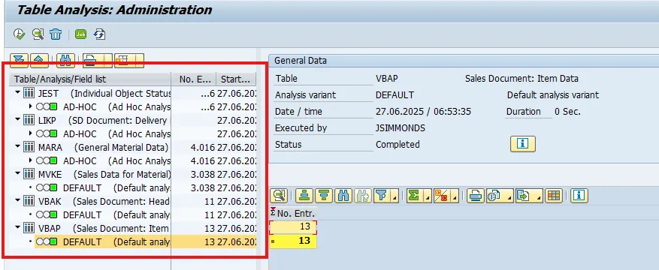
Task: Click the result cell showing 13
Action: point(293,226)
